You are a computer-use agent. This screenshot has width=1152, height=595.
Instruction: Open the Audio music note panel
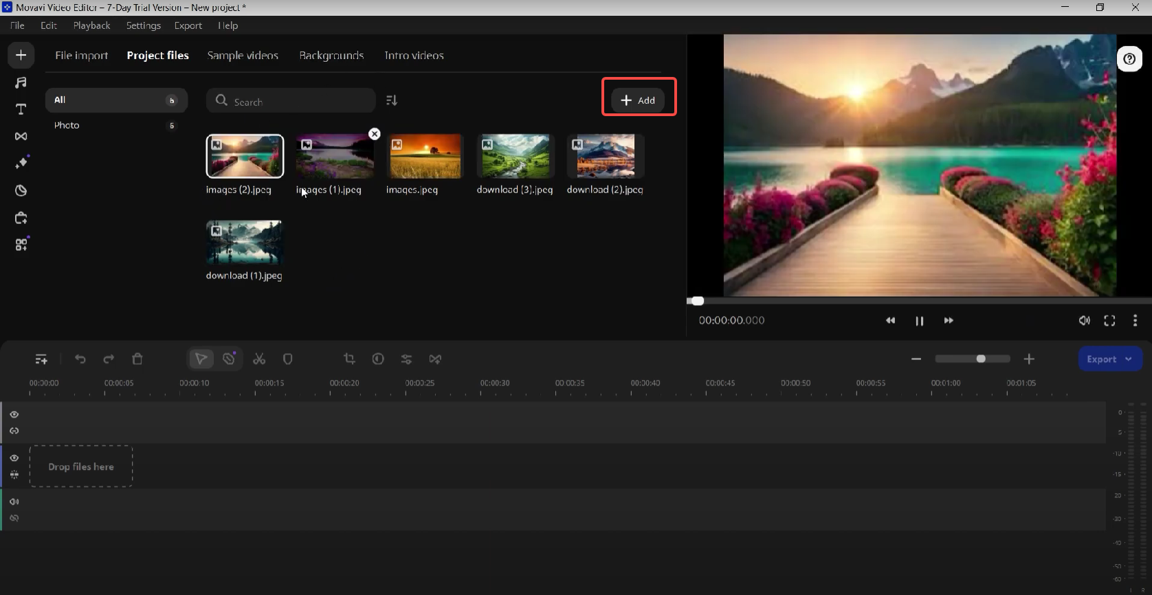pyautogui.click(x=21, y=82)
